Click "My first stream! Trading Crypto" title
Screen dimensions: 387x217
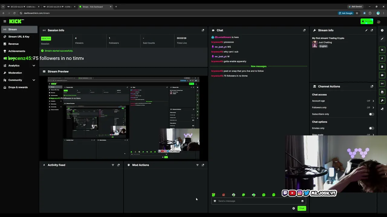click(328, 38)
